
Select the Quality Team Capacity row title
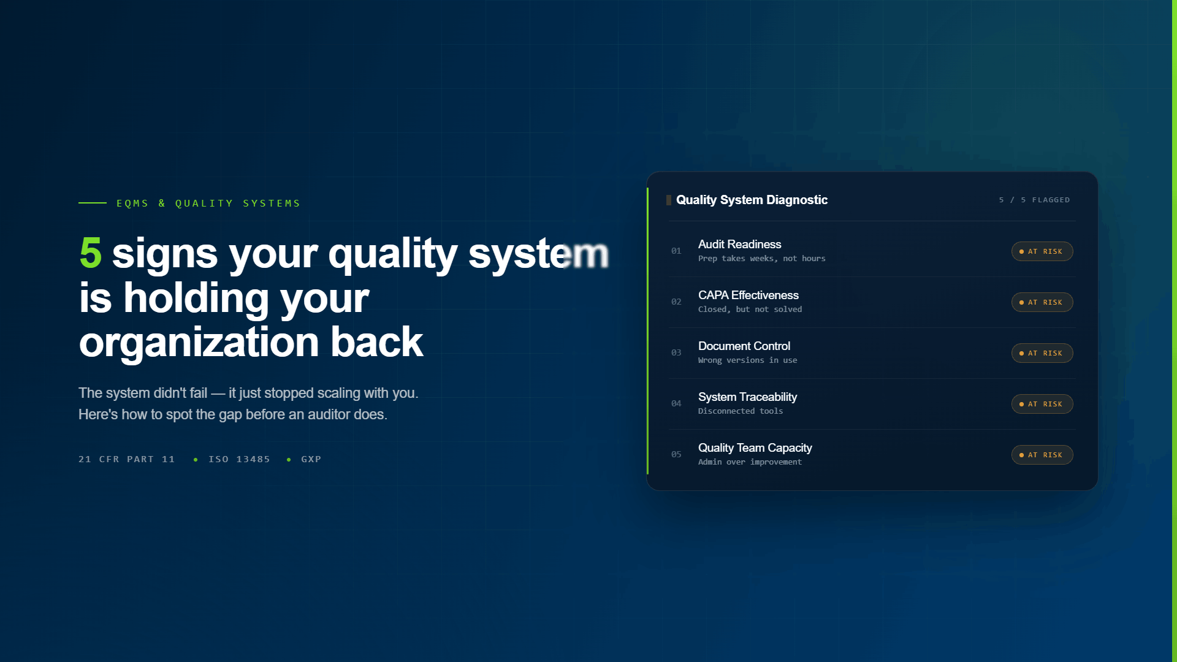(x=755, y=447)
